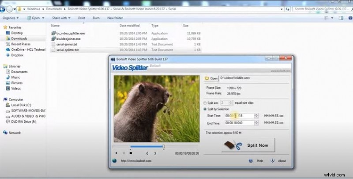The image size is (353, 179).
Task: Open the Share with menu
Action: (61, 18)
